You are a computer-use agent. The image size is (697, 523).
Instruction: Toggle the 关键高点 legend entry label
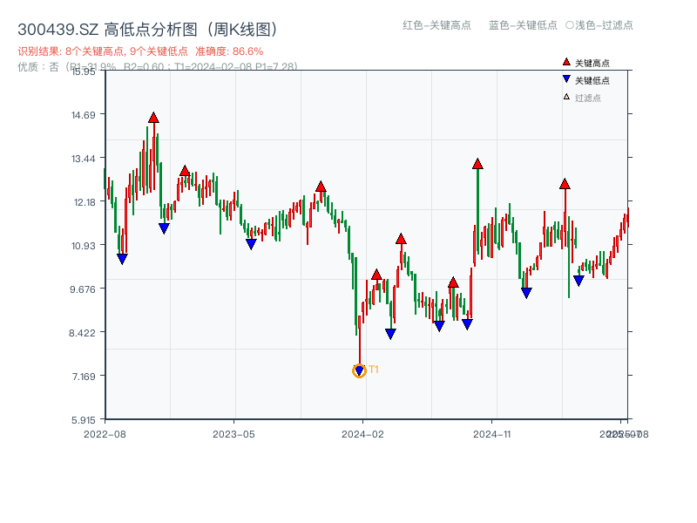pyautogui.click(x=592, y=63)
